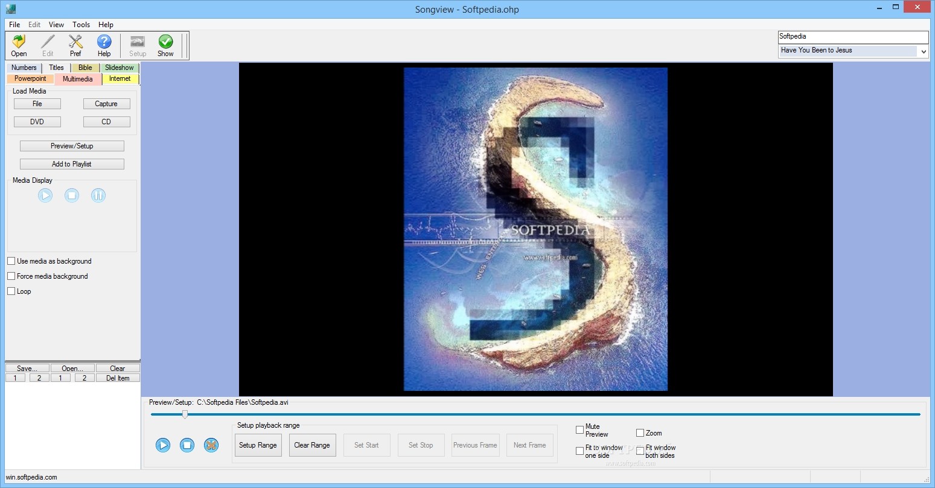Image resolution: width=935 pixels, height=488 pixels.
Task: Click the File button under Load Media
Action: pos(37,104)
